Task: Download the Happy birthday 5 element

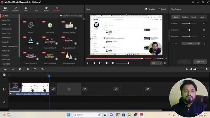Action: (76, 59)
